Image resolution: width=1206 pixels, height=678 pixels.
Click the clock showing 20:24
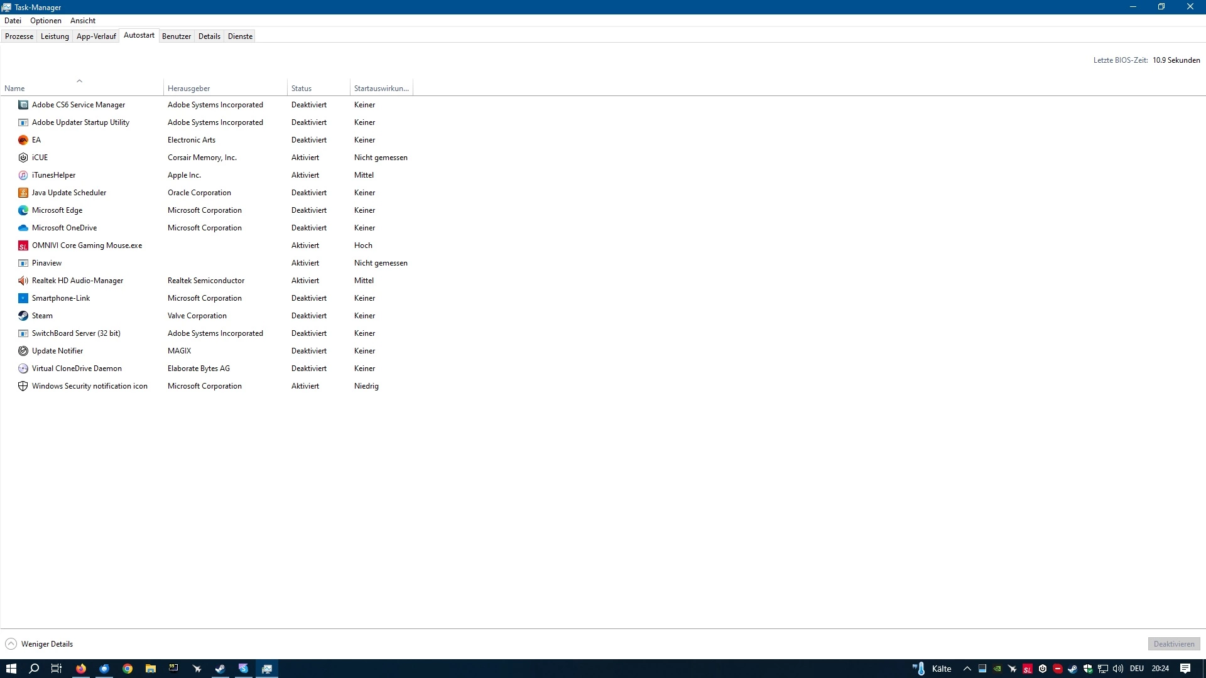[1160, 669]
